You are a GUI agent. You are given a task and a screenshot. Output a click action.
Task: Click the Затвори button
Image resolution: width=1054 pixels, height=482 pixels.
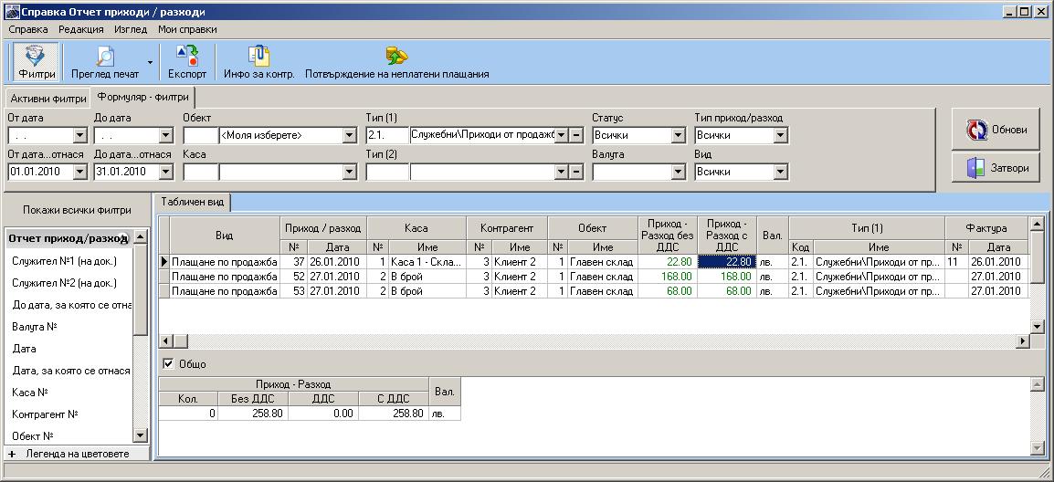(x=996, y=168)
